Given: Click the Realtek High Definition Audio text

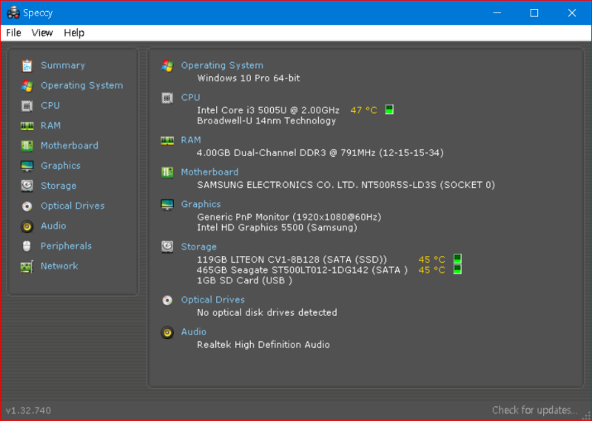Looking at the screenshot, I should (x=263, y=345).
